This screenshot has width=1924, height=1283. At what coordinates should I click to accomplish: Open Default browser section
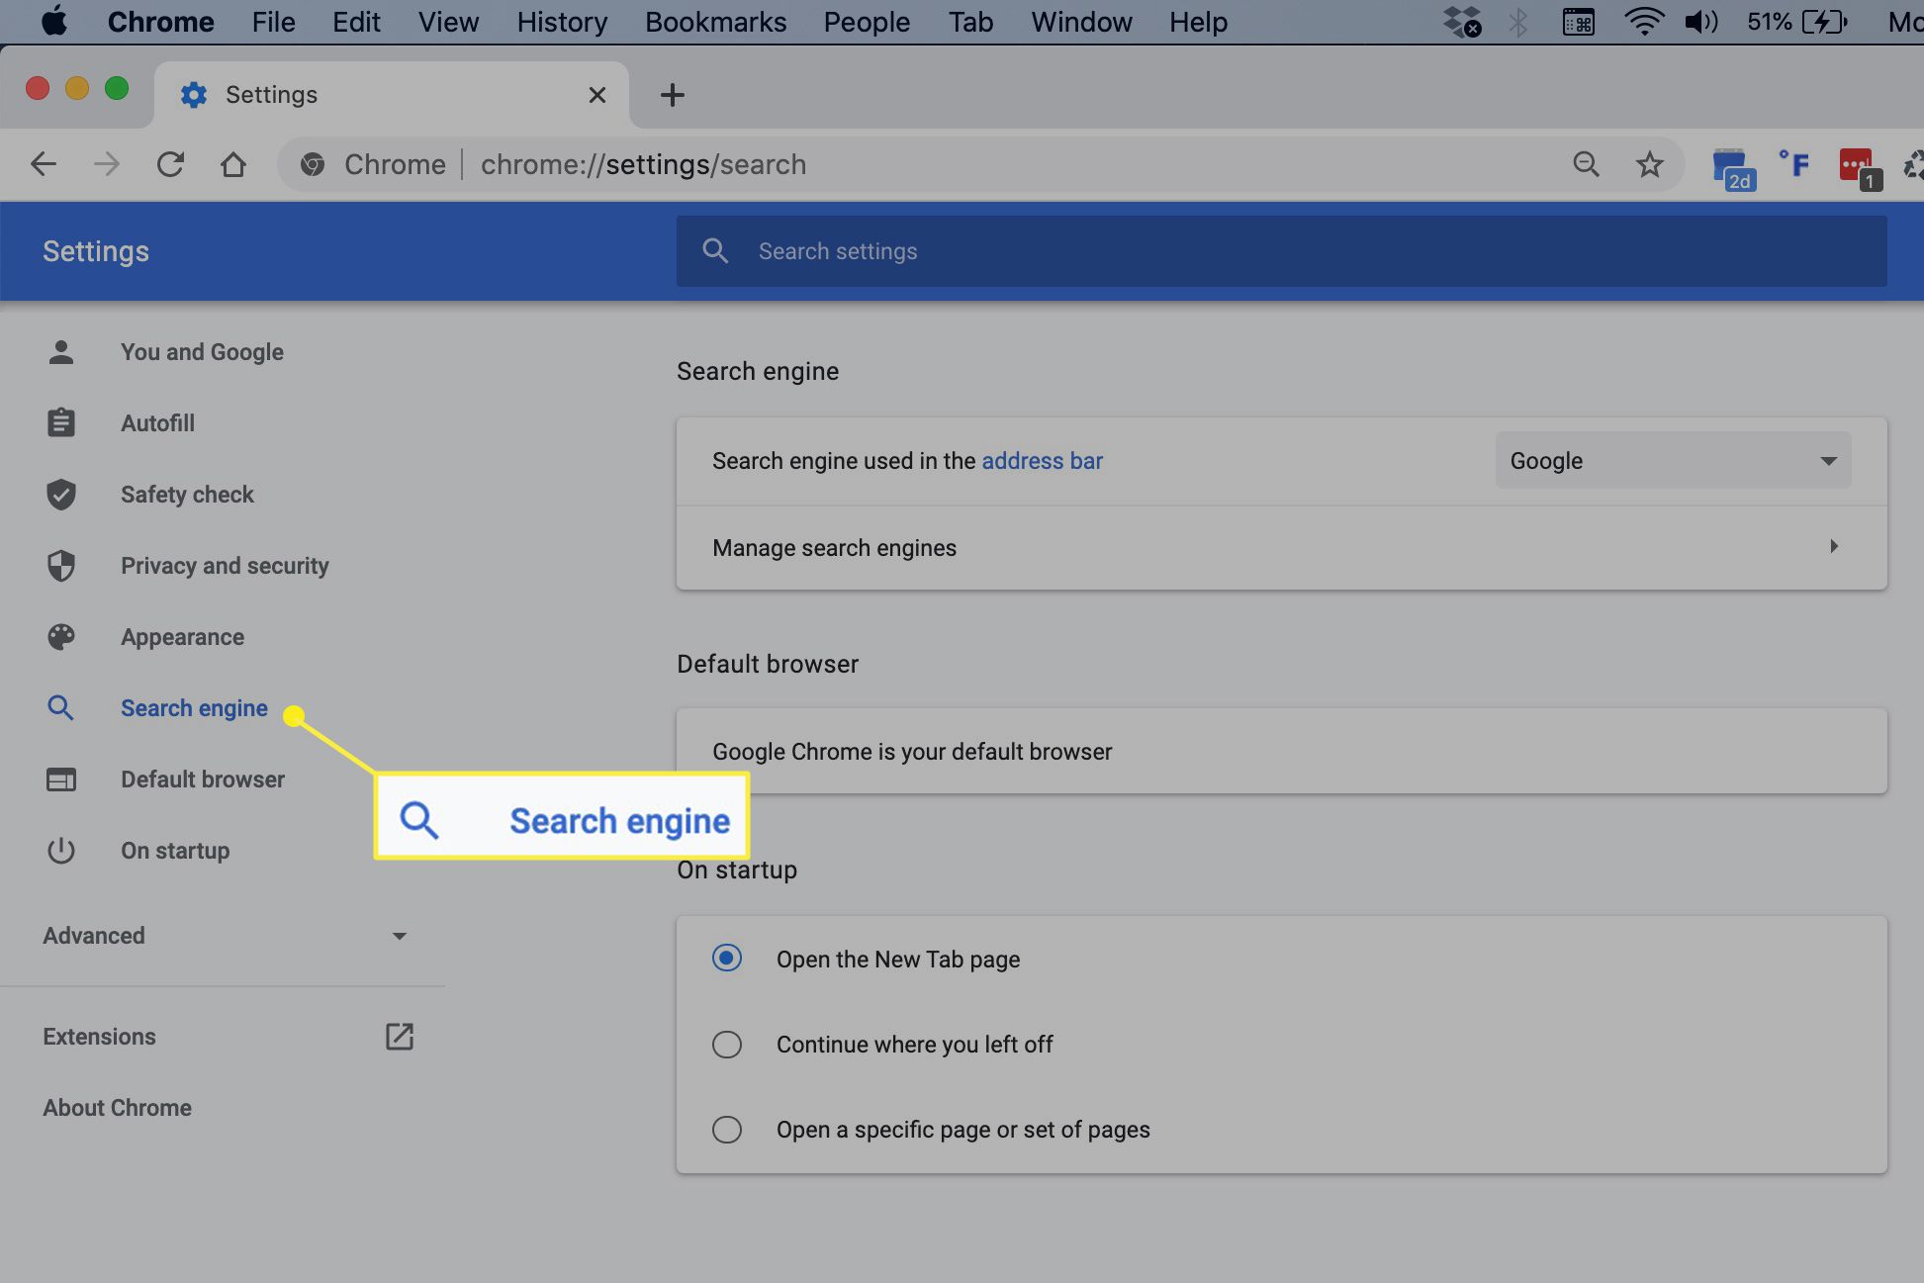click(203, 779)
